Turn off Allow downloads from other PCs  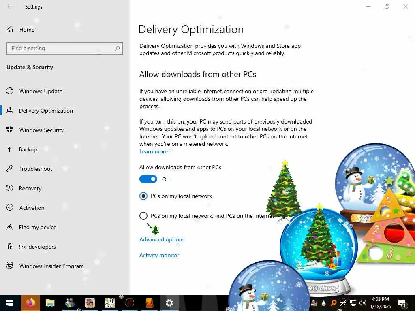click(x=148, y=179)
